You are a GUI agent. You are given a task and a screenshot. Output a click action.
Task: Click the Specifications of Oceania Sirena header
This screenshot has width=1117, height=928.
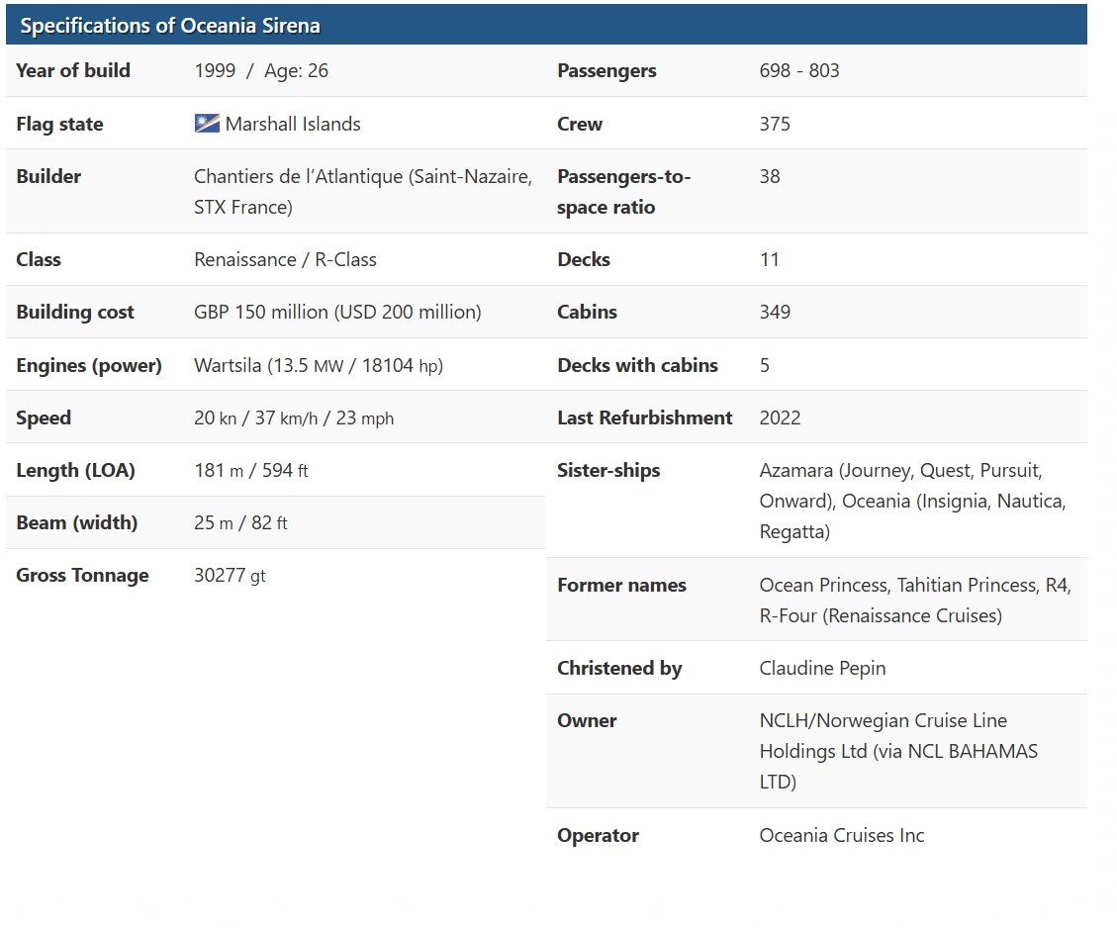(170, 26)
